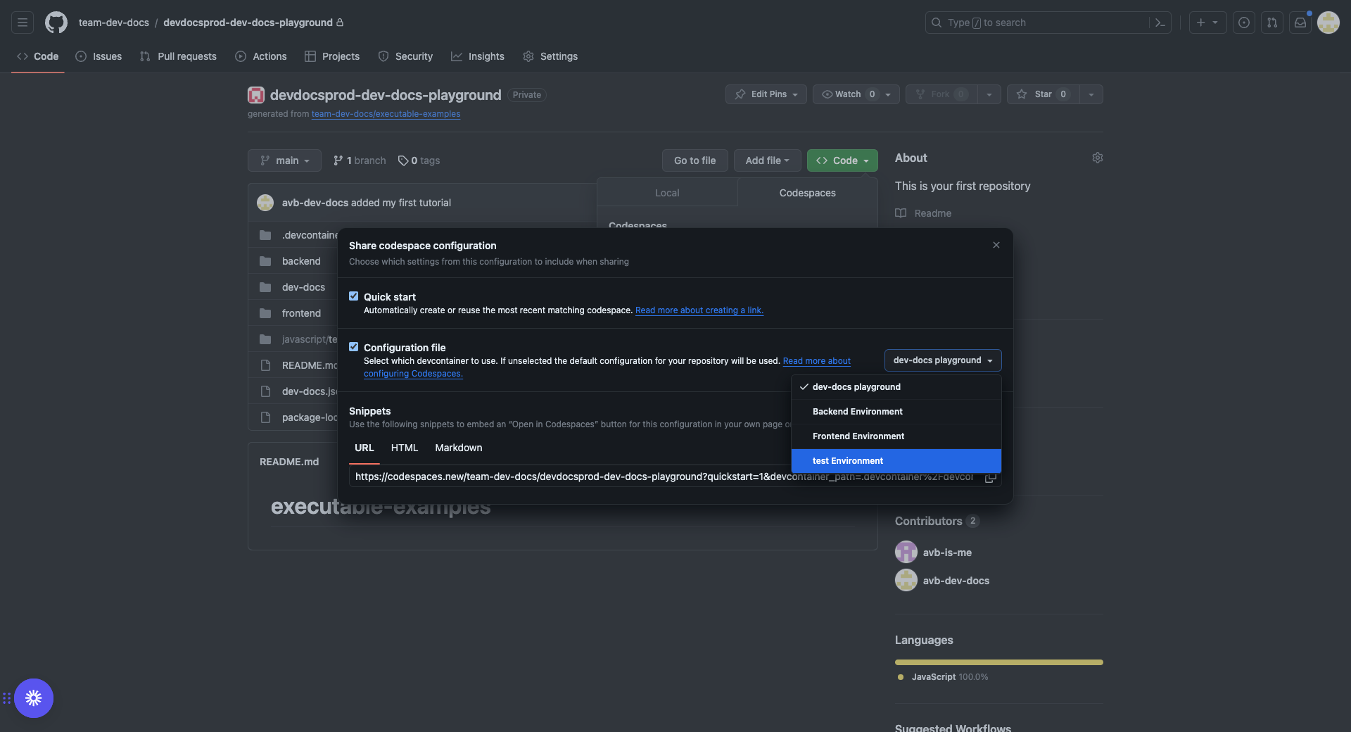
Task: Uncheck the Quick start checkbox
Action: point(354,296)
